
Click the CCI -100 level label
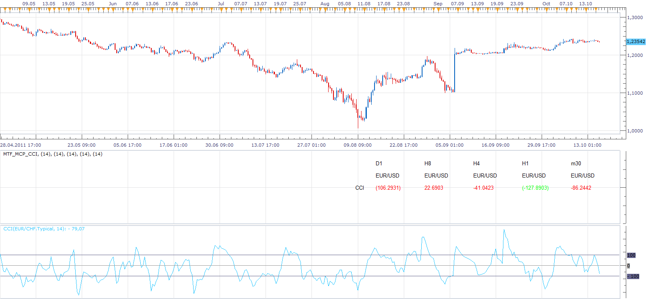[633, 276]
